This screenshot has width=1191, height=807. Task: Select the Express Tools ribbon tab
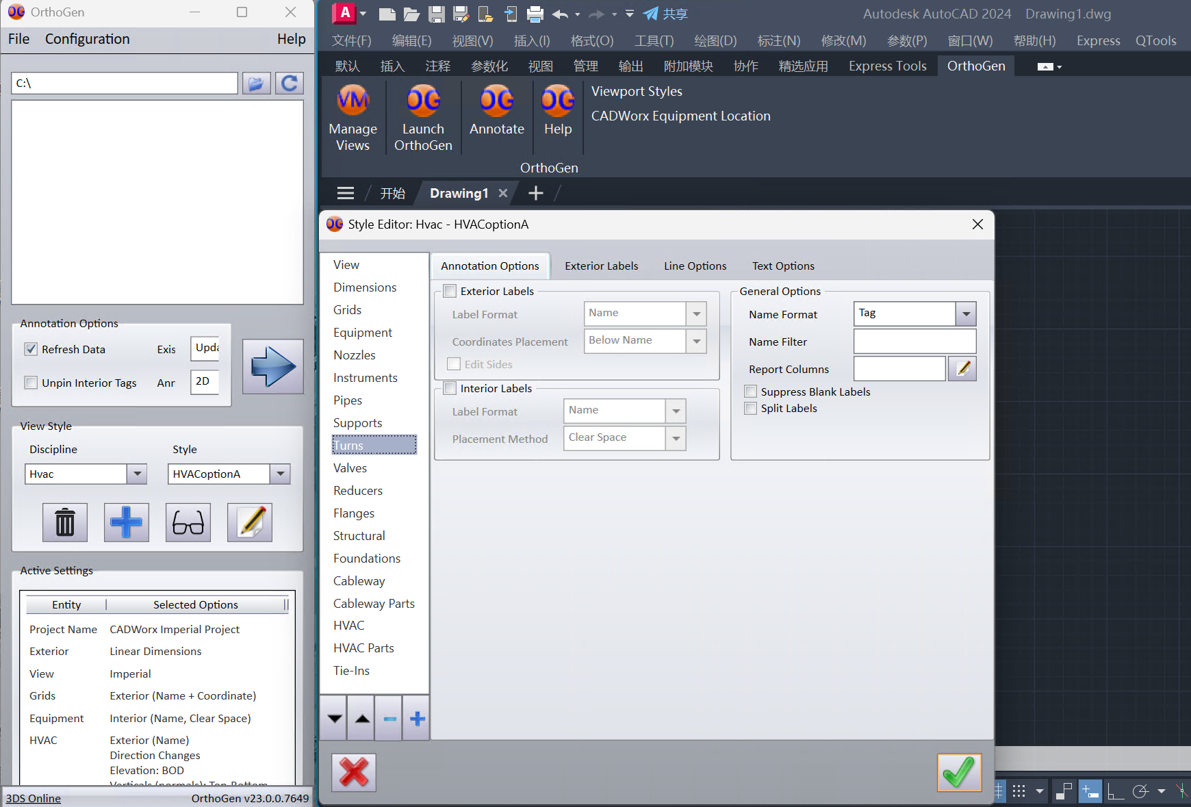(x=887, y=66)
